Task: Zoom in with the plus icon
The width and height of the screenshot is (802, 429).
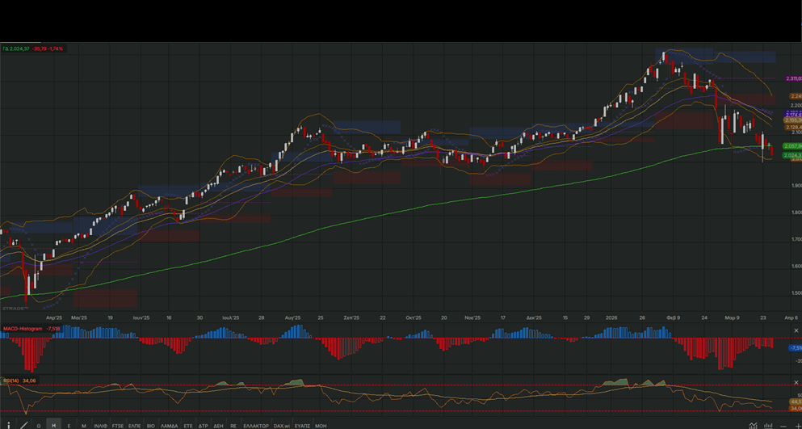Action: pos(799,427)
